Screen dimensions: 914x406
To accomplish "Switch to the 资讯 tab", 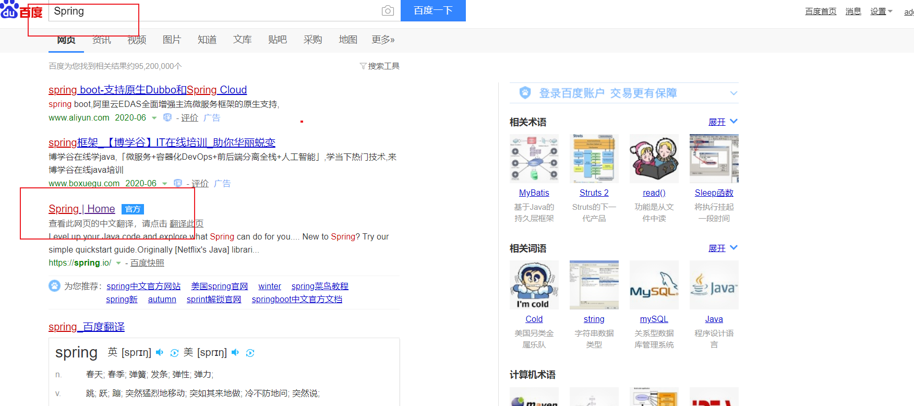I will click(102, 40).
